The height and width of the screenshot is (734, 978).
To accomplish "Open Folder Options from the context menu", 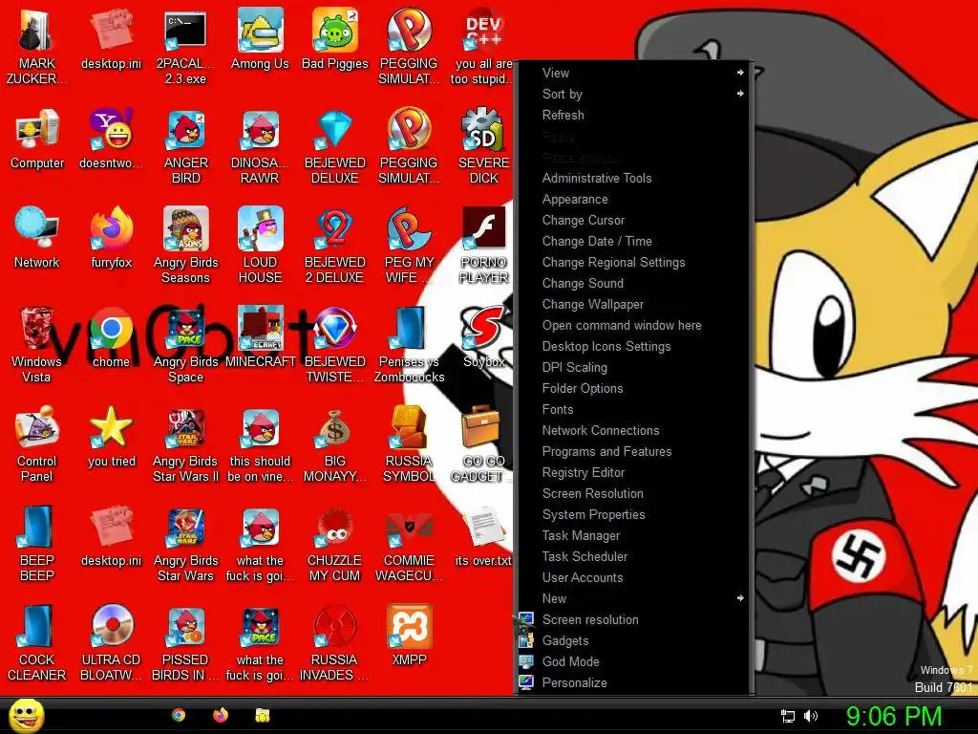I will 633,388.
